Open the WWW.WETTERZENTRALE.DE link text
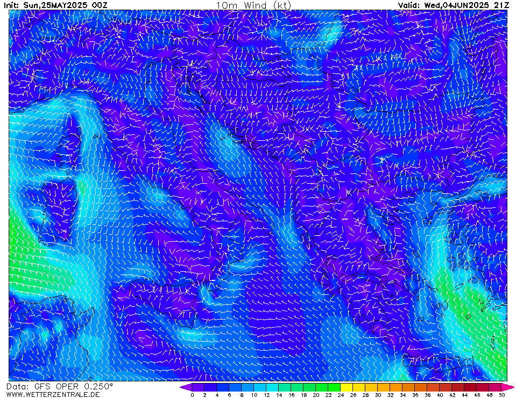 pos(53,394)
